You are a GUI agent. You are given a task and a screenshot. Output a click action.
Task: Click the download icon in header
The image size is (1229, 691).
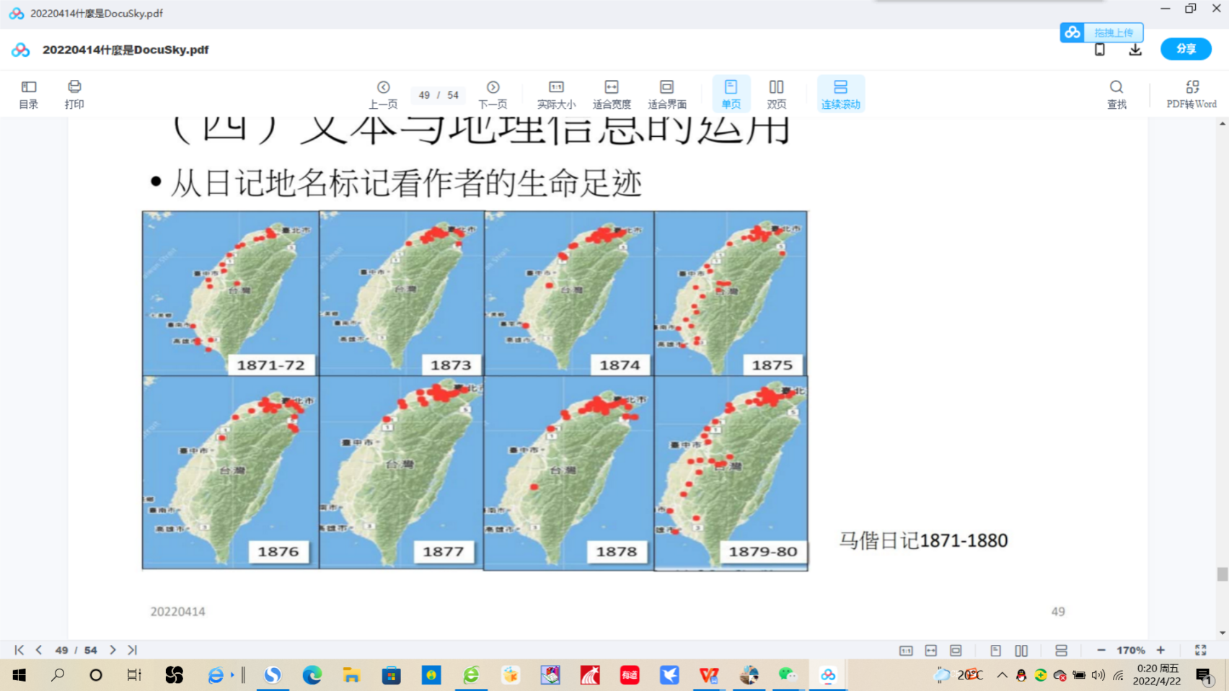click(1135, 50)
